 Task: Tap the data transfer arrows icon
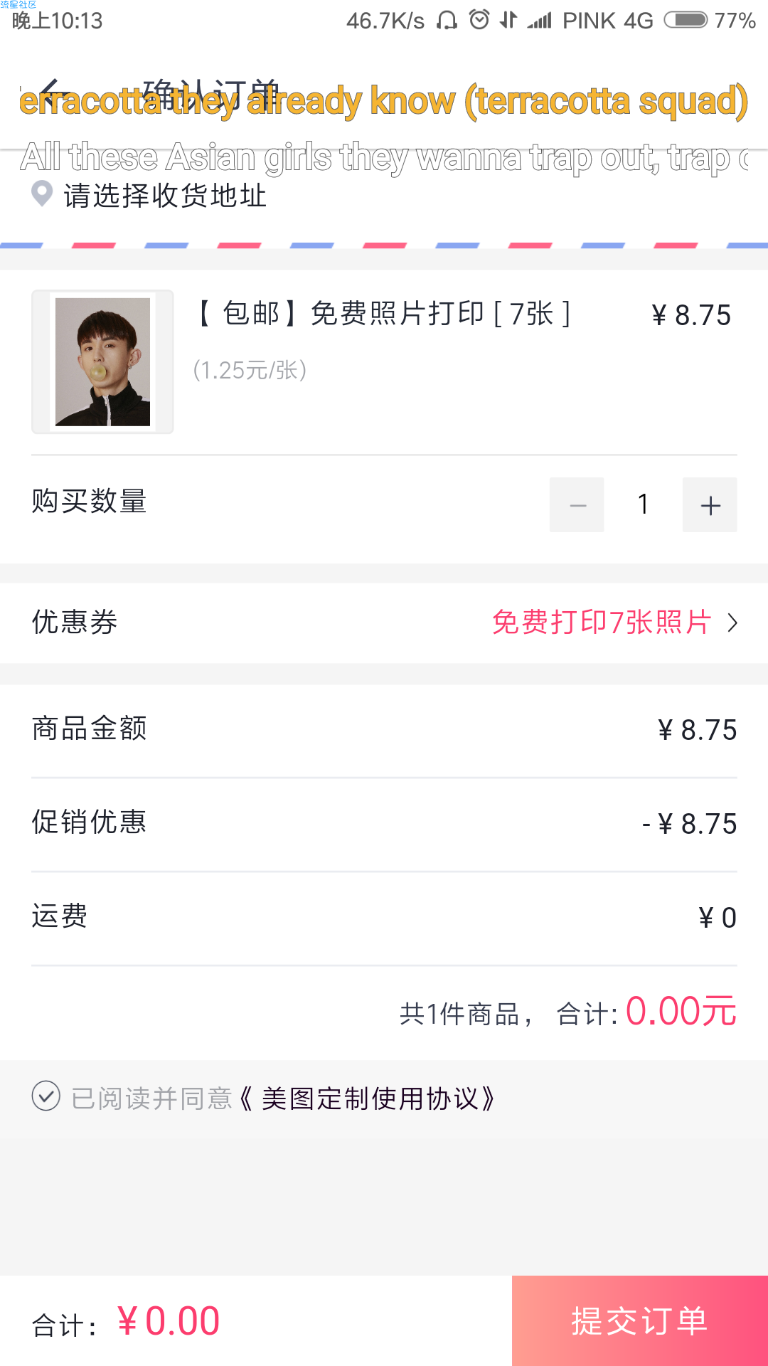coord(508,19)
